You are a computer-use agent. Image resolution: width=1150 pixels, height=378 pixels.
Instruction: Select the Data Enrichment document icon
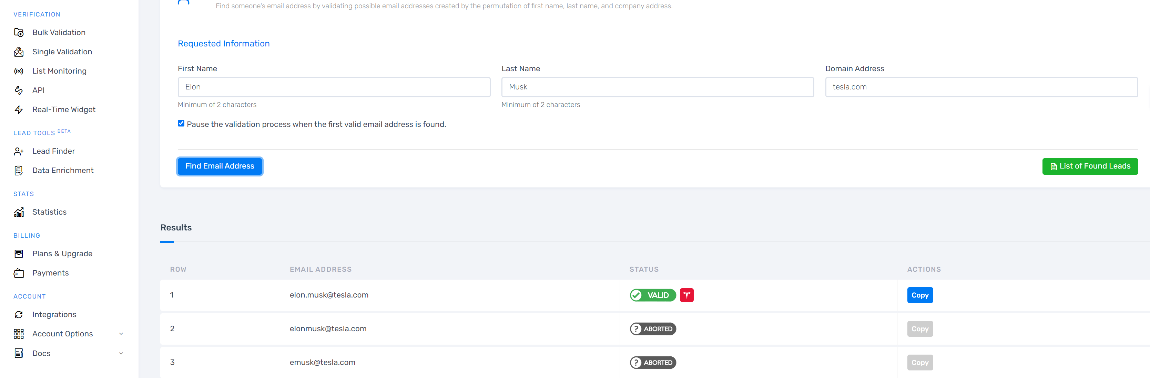(x=19, y=170)
